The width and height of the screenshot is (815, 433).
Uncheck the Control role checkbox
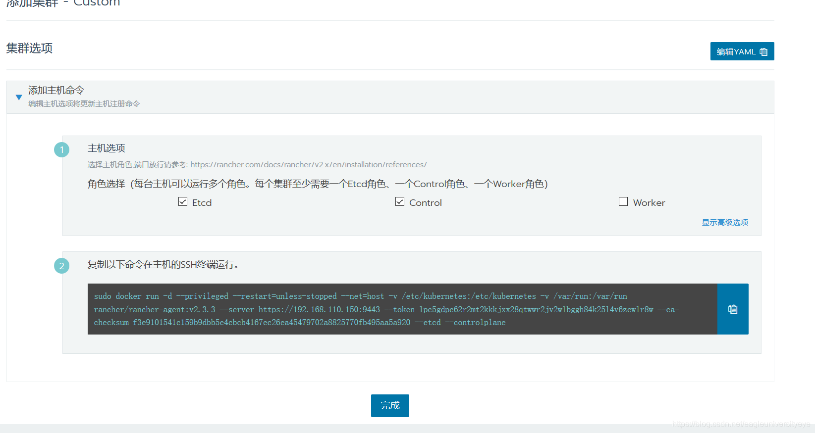tap(400, 202)
